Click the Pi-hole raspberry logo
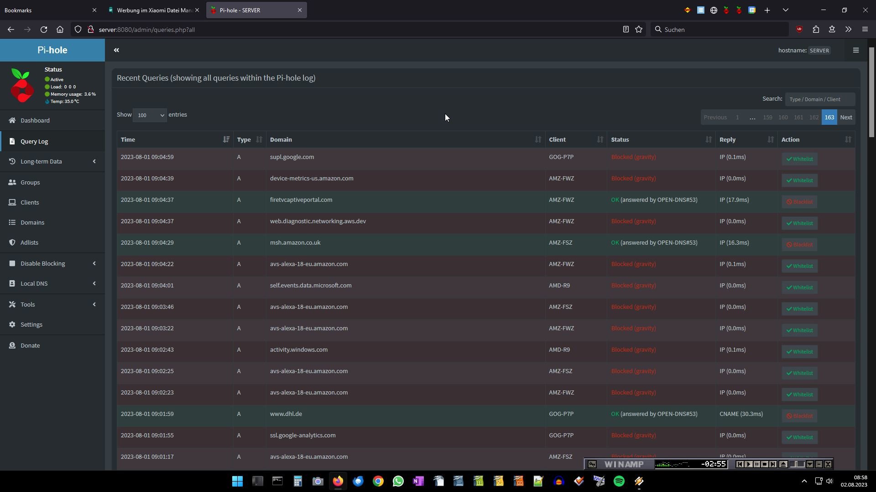Viewport: 876px width, 492px height. tap(22, 86)
